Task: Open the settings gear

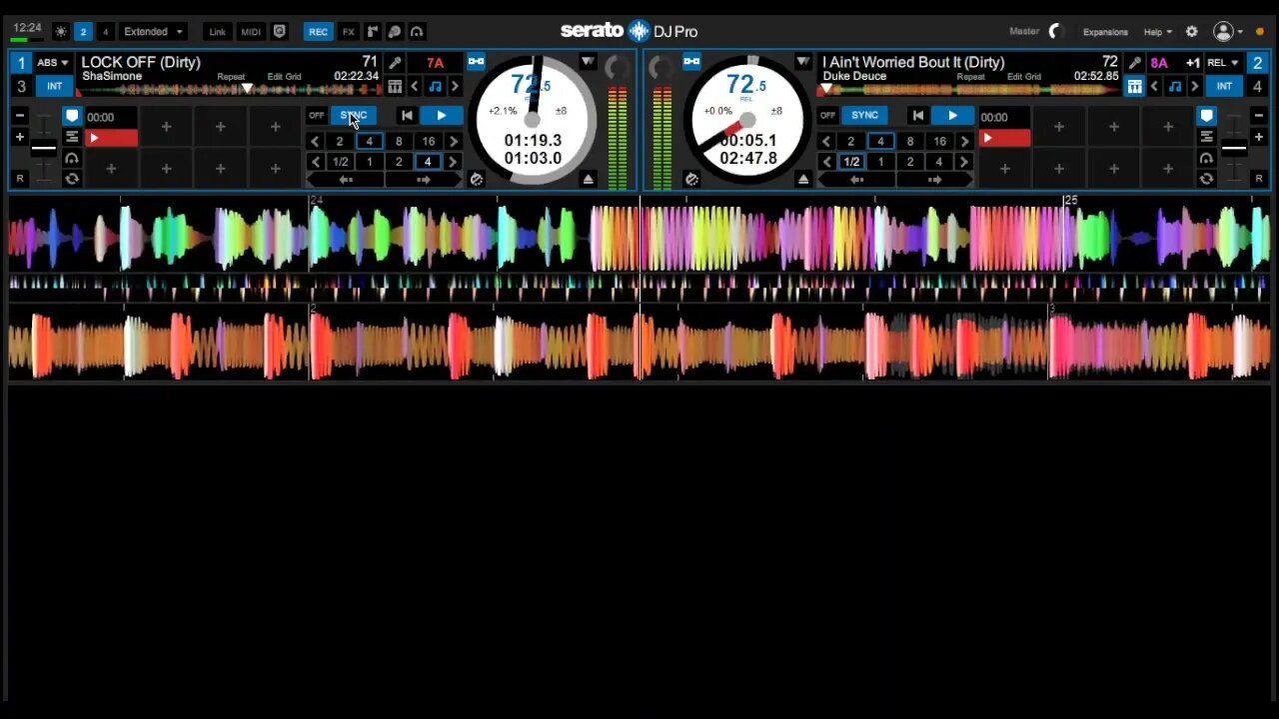Action: click(x=1191, y=32)
